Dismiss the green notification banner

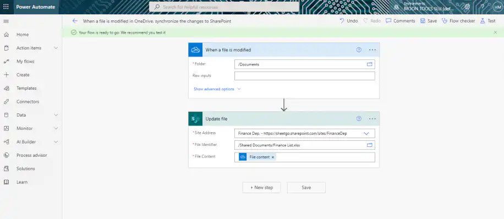(495, 32)
